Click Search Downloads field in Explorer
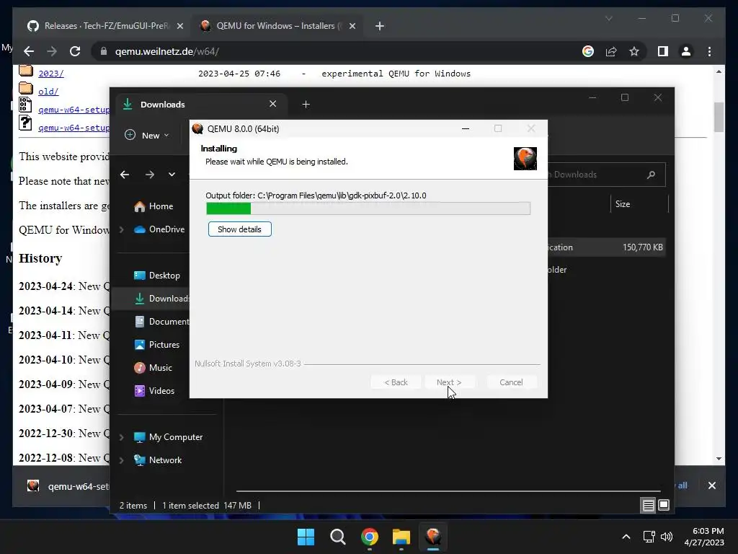Screen dimensions: 738x554 pyautogui.click(x=606, y=175)
